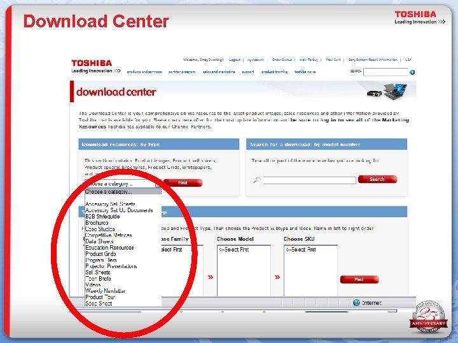Click the red Find button beside category dropdown
The image size is (458, 343).
pos(183,182)
